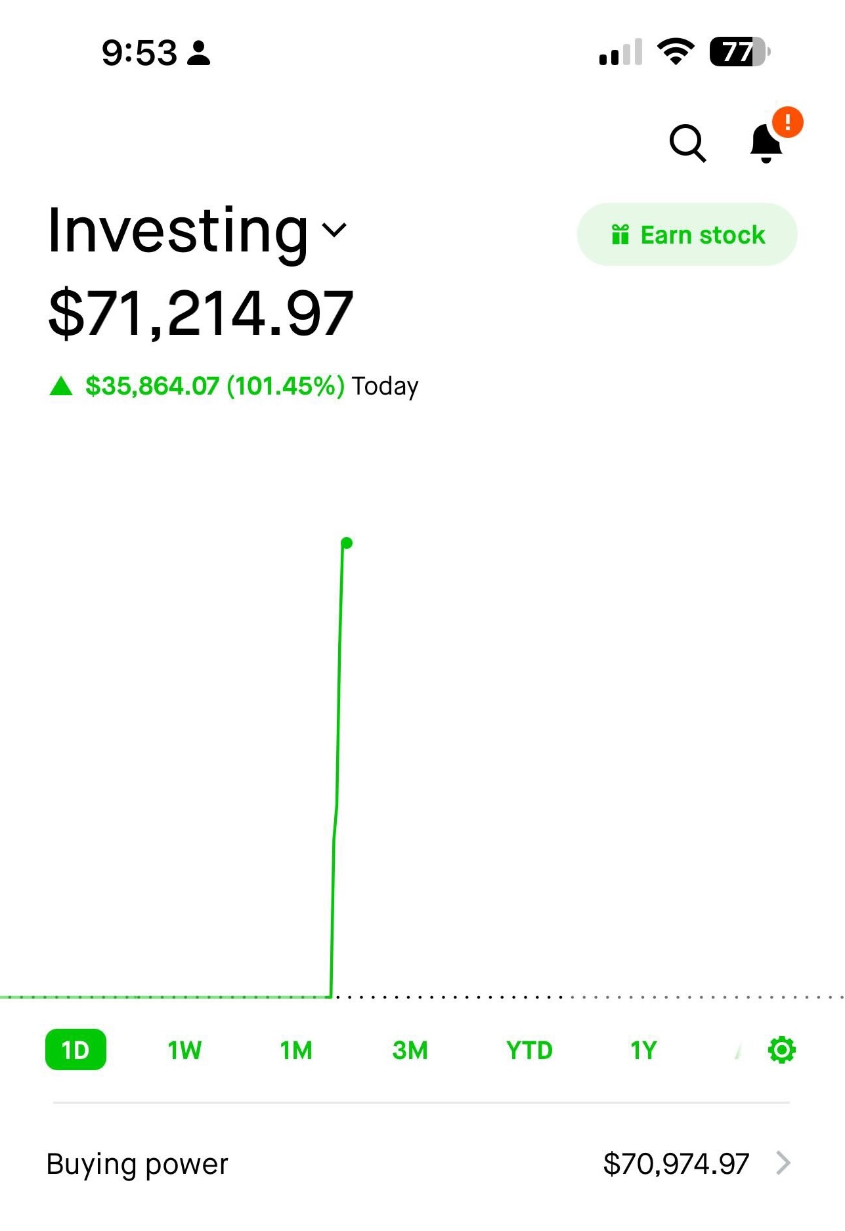Tap the Wi-Fi status icon
This screenshot has width=845, height=1231.
pyautogui.click(x=676, y=52)
